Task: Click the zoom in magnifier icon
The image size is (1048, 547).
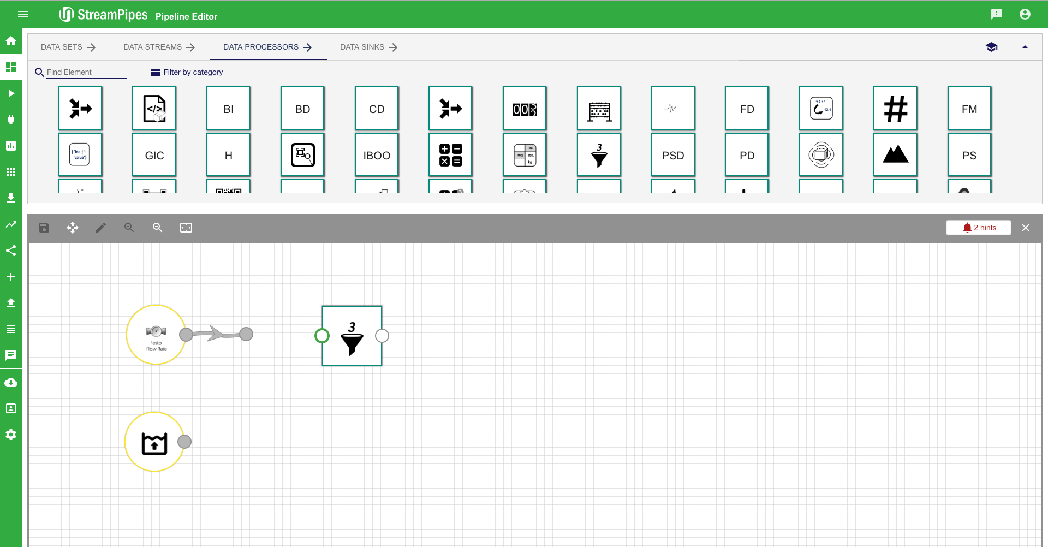Action: (x=129, y=228)
